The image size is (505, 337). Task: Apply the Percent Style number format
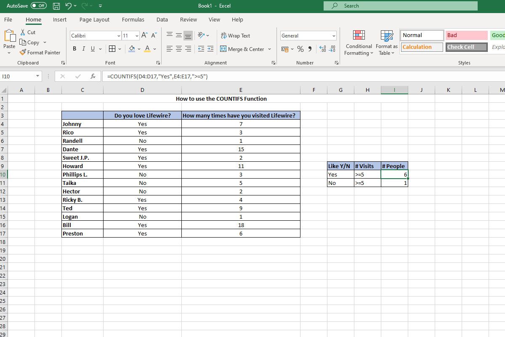pos(300,49)
